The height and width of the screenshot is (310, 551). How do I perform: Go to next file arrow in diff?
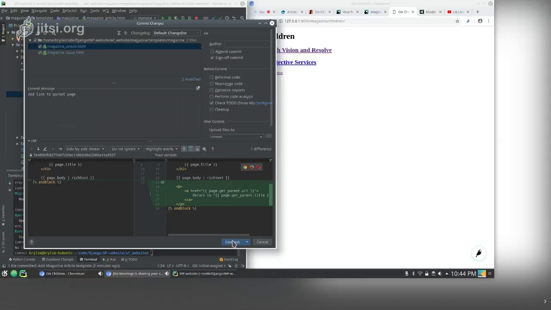(60, 149)
